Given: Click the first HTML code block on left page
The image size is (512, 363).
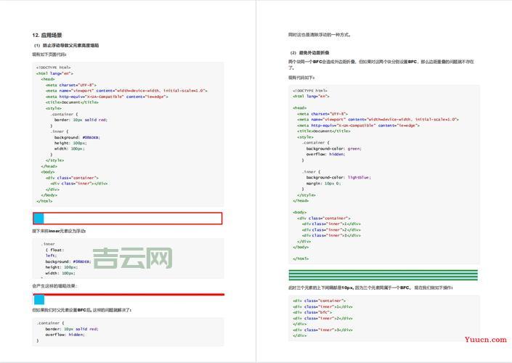Looking at the screenshot, I should 127,134.
